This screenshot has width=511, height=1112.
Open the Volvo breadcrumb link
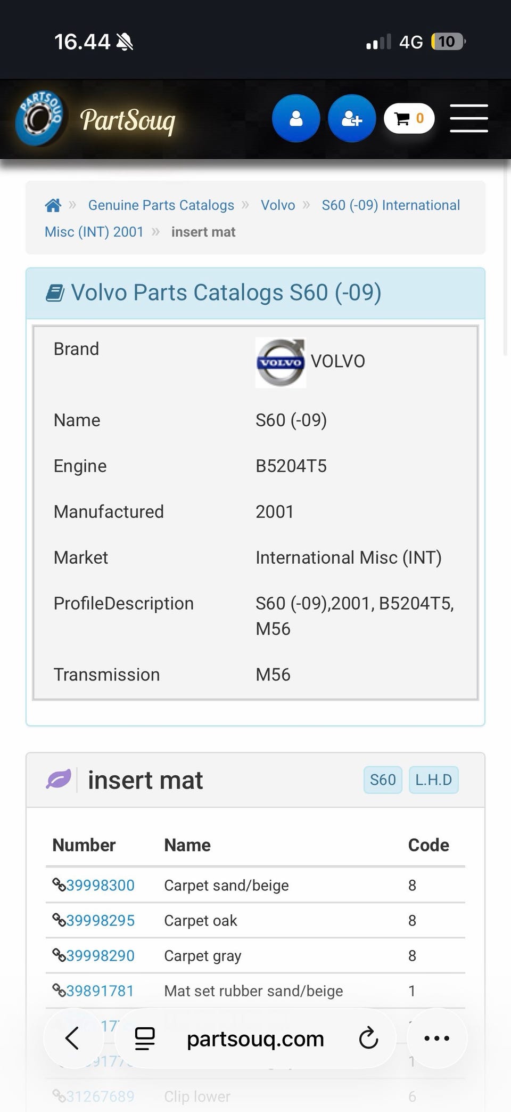278,205
